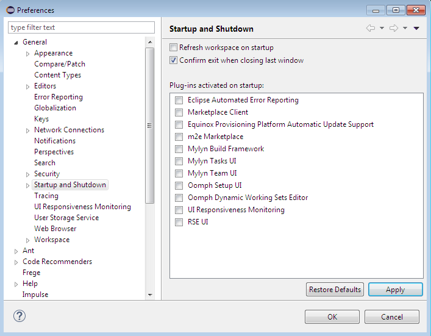Close the Preferences window
431x336 pixels.
click(416, 10)
